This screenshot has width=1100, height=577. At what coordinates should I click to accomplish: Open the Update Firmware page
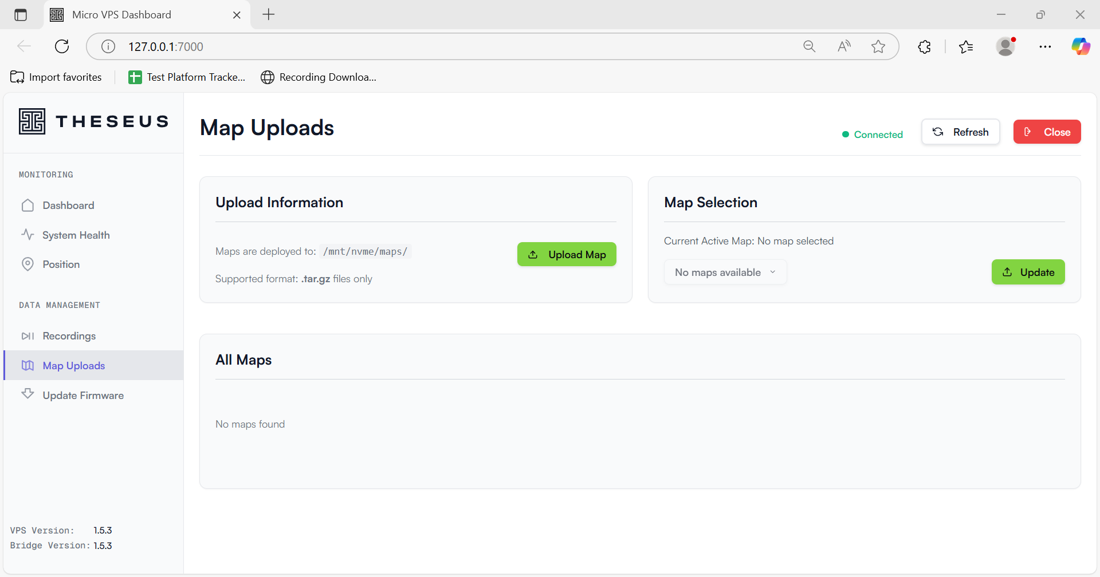(82, 396)
